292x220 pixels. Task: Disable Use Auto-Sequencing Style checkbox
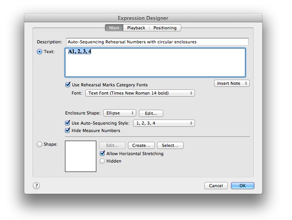point(68,123)
